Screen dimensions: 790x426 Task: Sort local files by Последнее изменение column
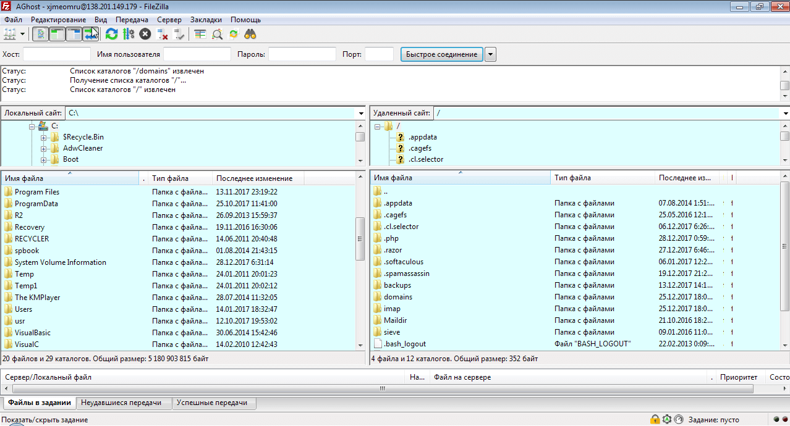pyautogui.click(x=258, y=178)
